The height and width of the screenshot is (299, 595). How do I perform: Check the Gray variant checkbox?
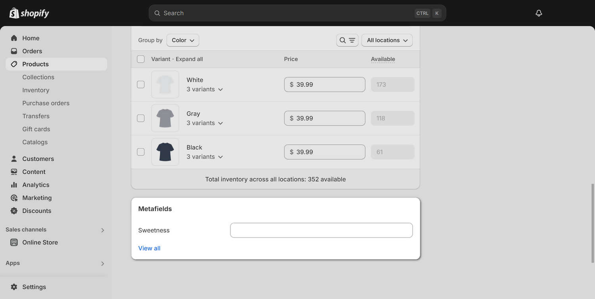(141, 118)
